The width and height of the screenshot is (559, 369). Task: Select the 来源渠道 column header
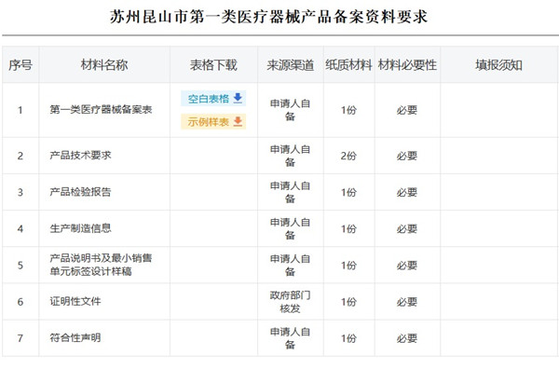click(290, 65)
